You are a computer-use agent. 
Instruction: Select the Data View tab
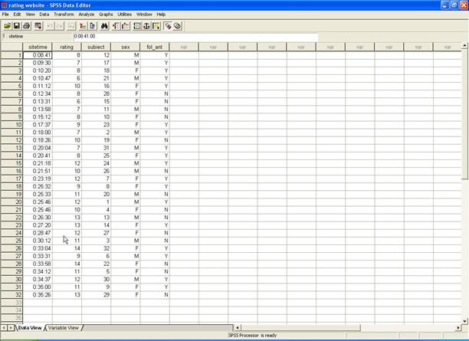[29, 328]
